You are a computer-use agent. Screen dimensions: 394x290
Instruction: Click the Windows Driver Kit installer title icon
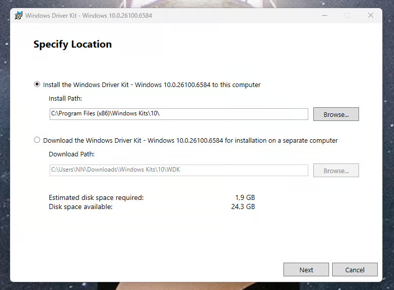click(x=18, y=15)
